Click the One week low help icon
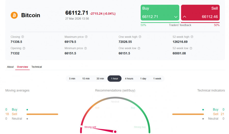 (x=139, y=48)
